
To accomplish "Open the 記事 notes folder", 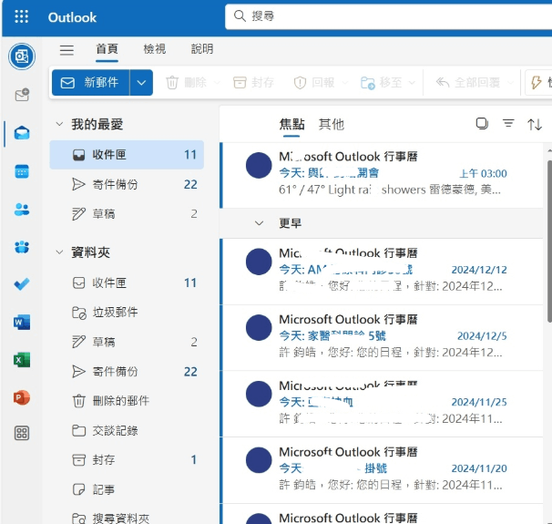I will [127, 489].
